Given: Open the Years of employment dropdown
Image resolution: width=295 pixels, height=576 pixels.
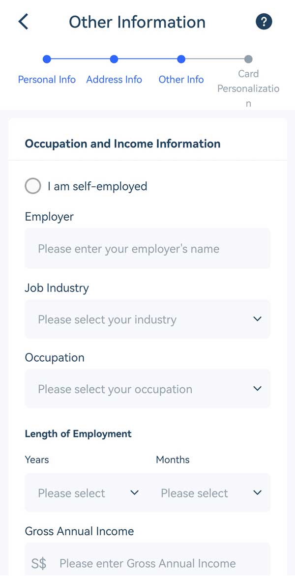Looking at the screenshot, I should 88,493.
